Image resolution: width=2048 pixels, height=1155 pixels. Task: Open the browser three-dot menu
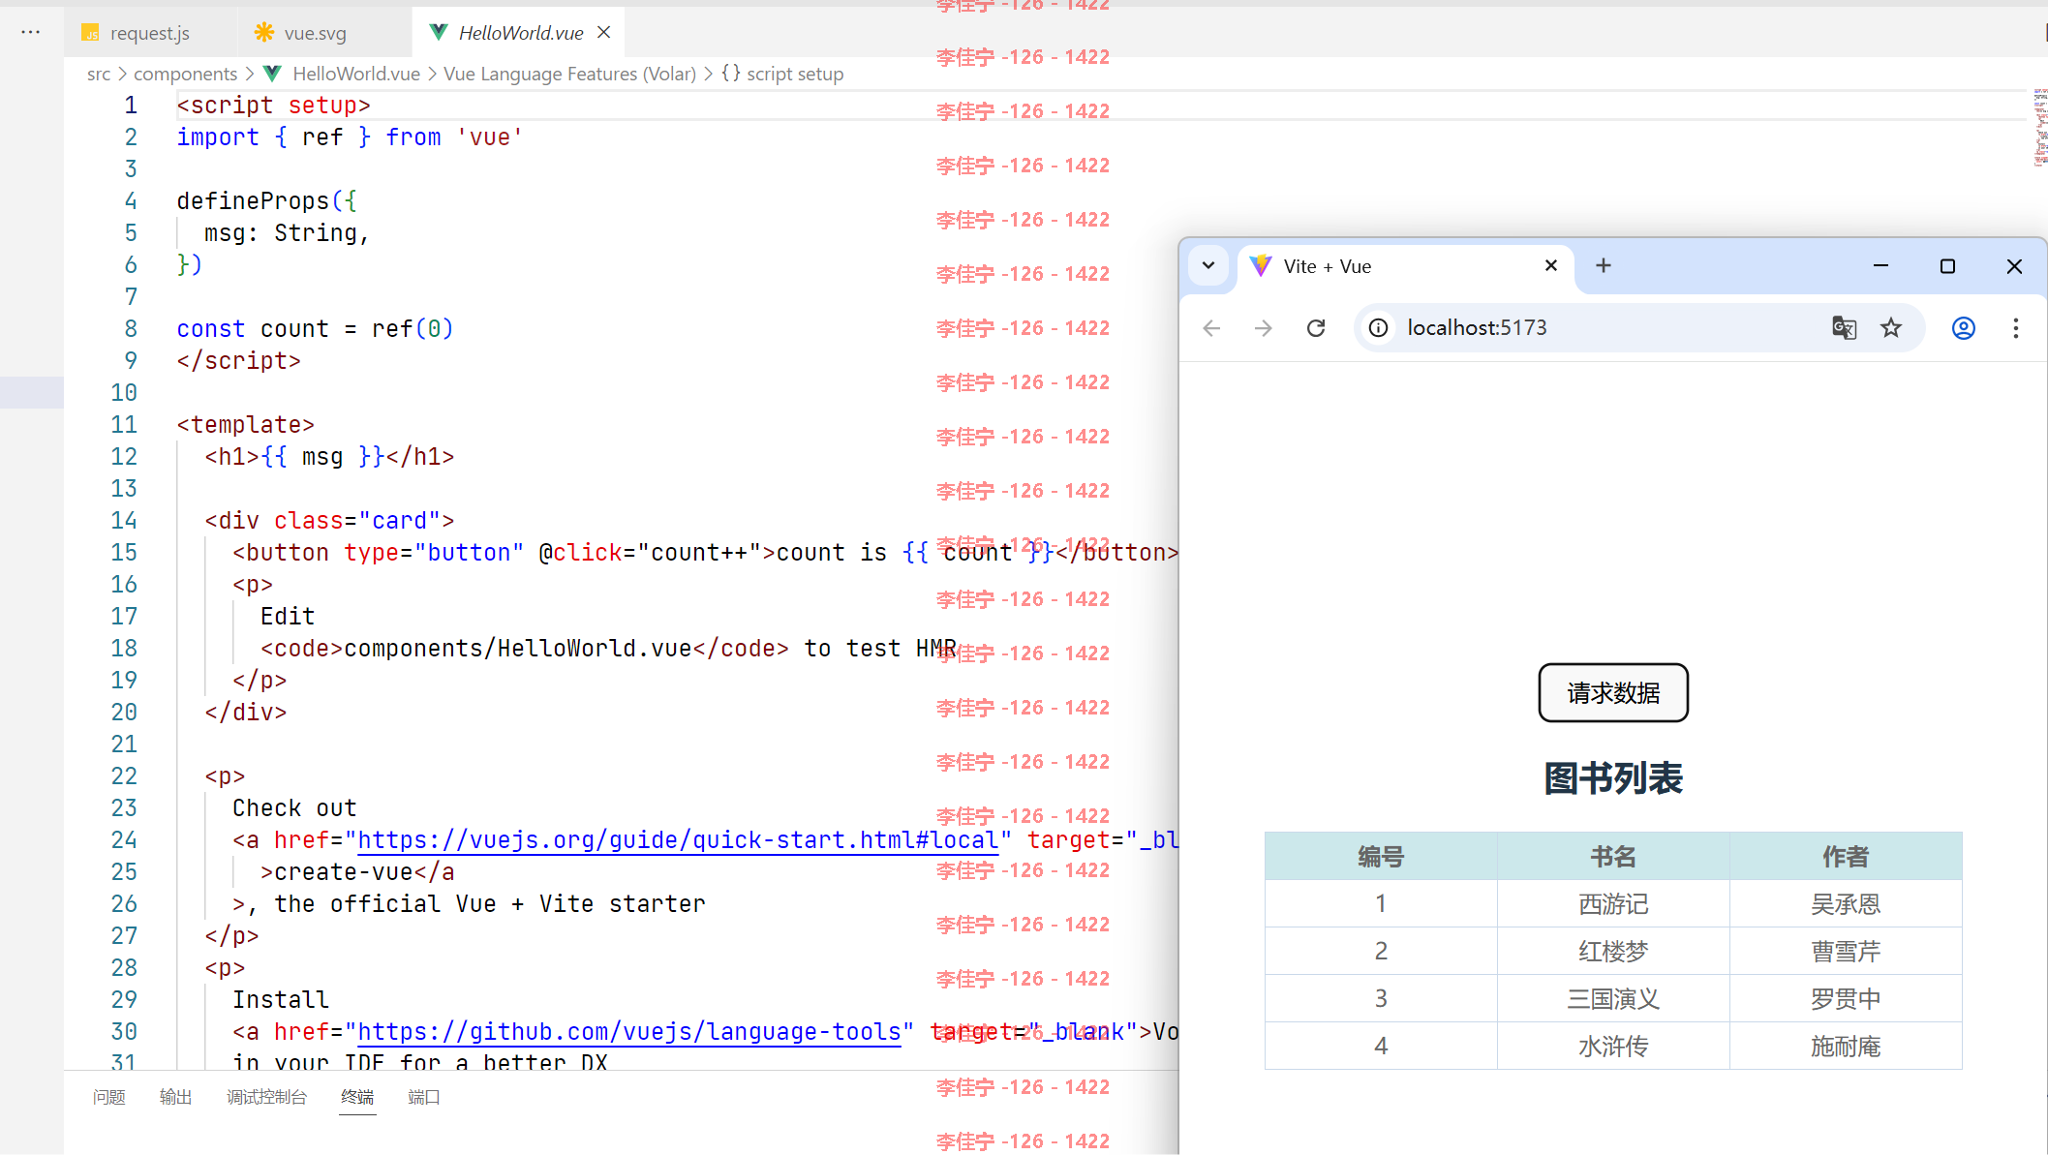(2016, 328)
